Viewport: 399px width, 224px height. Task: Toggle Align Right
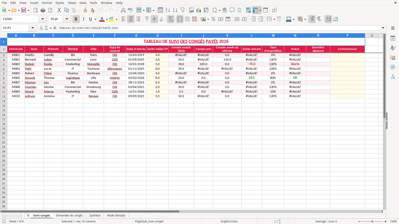138,19
